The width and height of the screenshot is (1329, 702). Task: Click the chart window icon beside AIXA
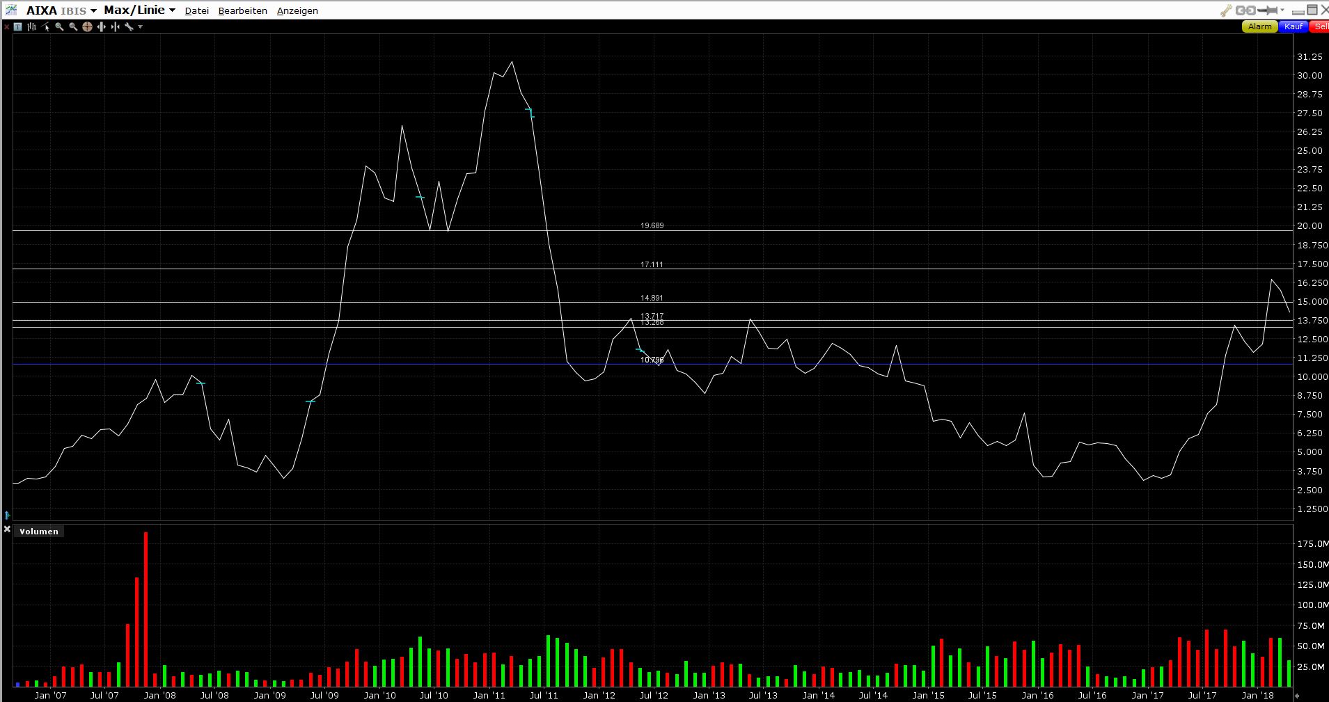tap(11, 10)
